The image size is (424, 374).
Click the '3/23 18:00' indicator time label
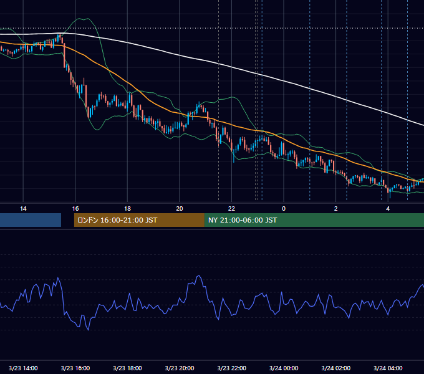click(x=127, y=368)
